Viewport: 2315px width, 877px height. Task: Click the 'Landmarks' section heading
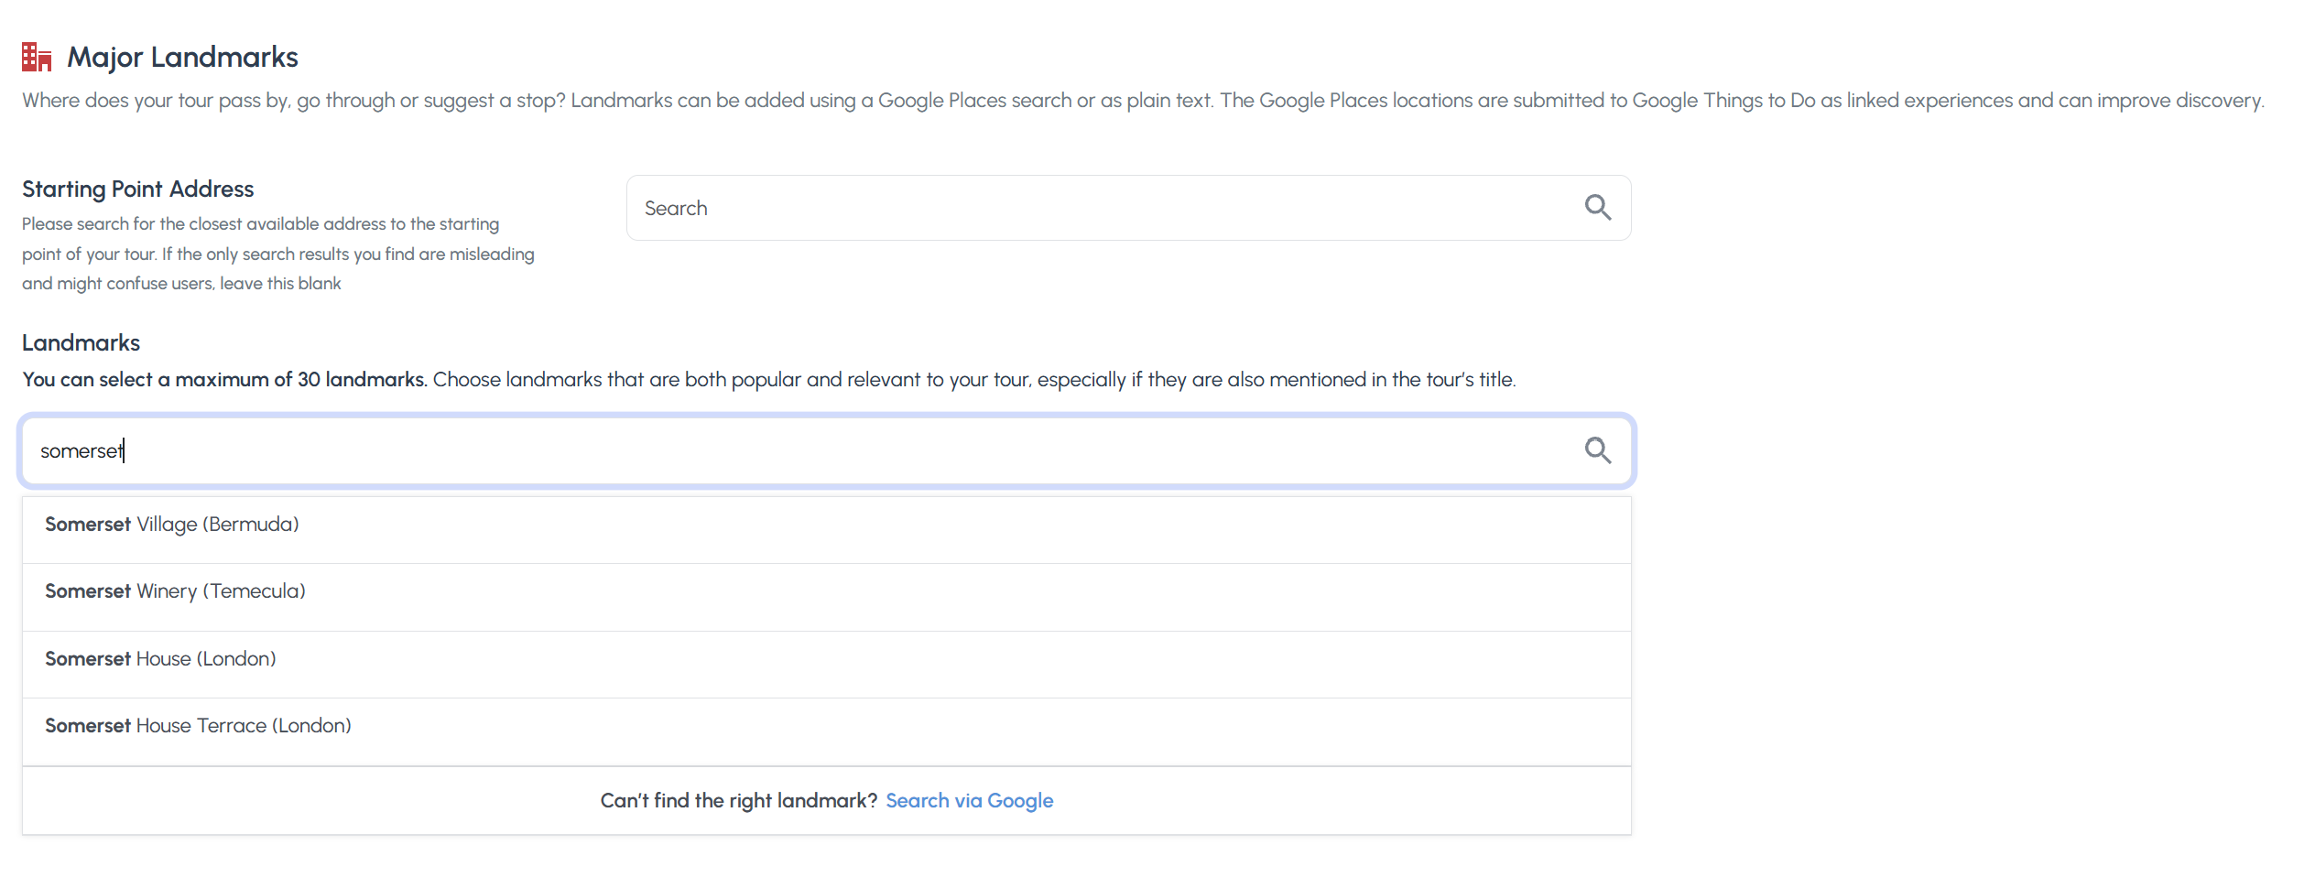81,342
